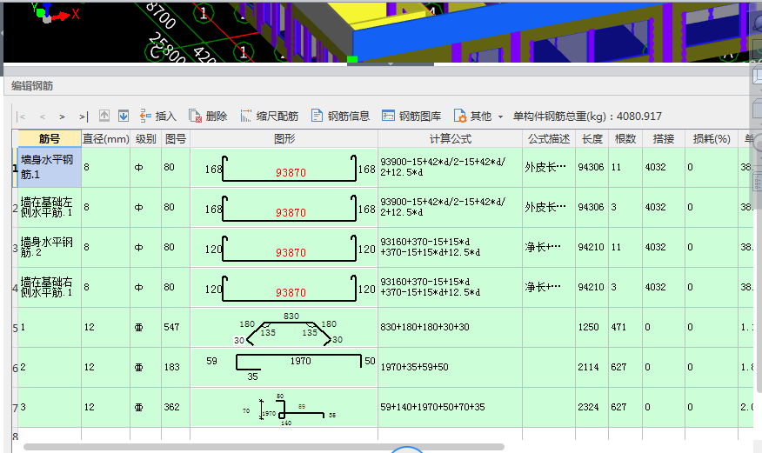Select formula 59+140+1970+50+70+35

click(x=432, y=407)
